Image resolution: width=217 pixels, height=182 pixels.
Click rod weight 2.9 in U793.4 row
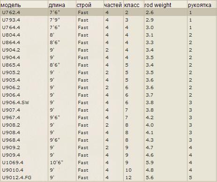150,20
